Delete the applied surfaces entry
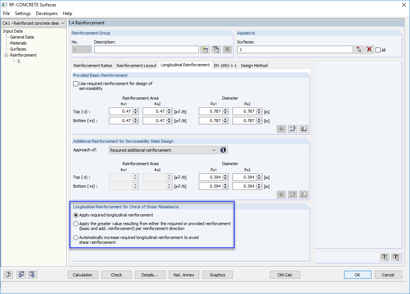The height and width of the screenshot is (294, 410). (x=369, y=49)
